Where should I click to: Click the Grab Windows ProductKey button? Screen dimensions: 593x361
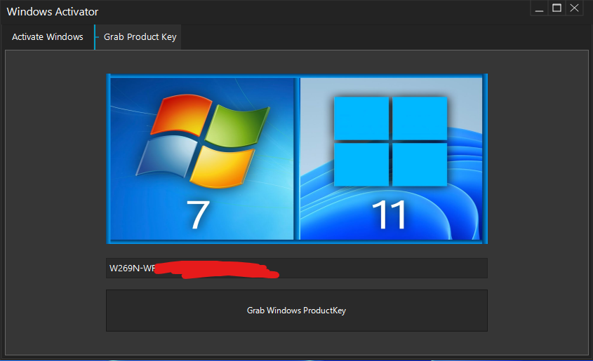point(296,311)
